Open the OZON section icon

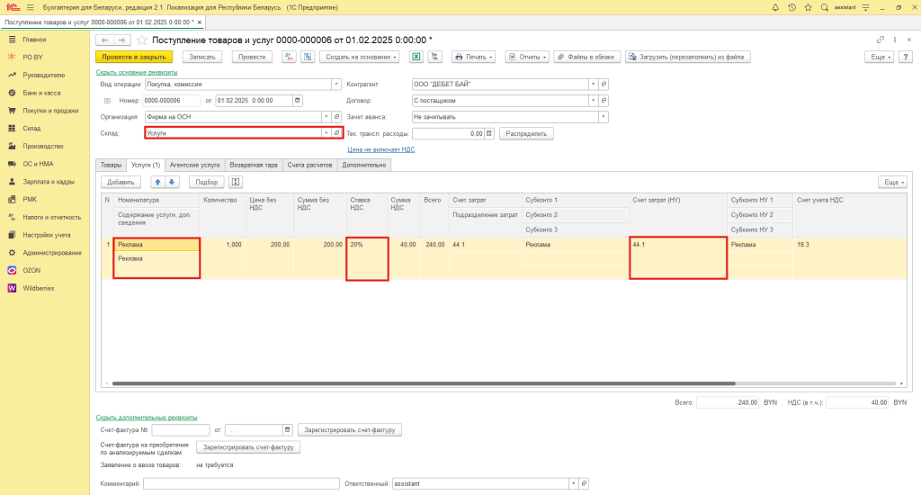12,270
